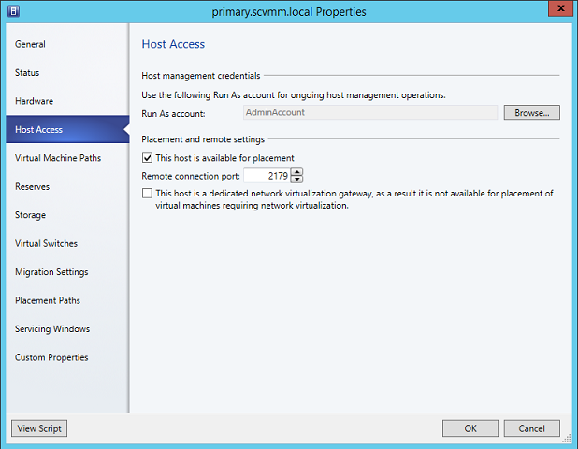This screenshot has height=449, width=578.
Task: Enable dedicated network virtualization gateway checkbox
Action: (147, 194)
